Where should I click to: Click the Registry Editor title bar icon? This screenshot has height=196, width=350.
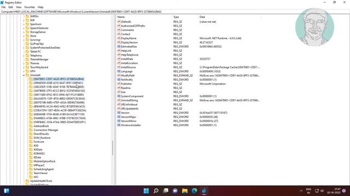pos(2,2)
